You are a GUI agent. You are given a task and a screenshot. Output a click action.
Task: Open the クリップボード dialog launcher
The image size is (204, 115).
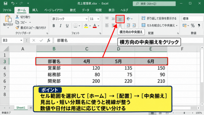click(x=47, y=33)
